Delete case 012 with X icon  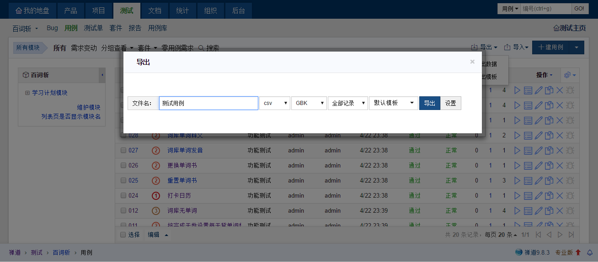tap(560, 210)
